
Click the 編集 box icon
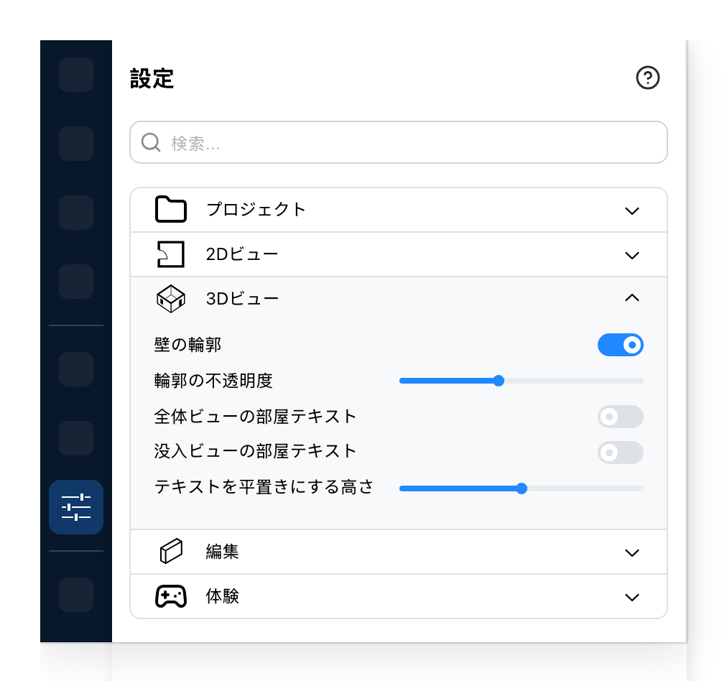[171, 551]
